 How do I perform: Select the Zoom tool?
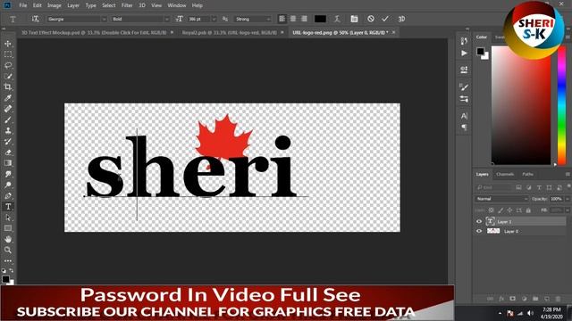[x=8, y=250]
